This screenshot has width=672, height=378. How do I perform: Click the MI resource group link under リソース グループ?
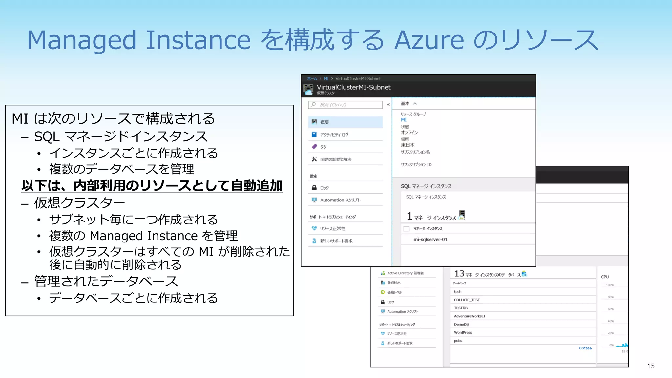point(404,120)
